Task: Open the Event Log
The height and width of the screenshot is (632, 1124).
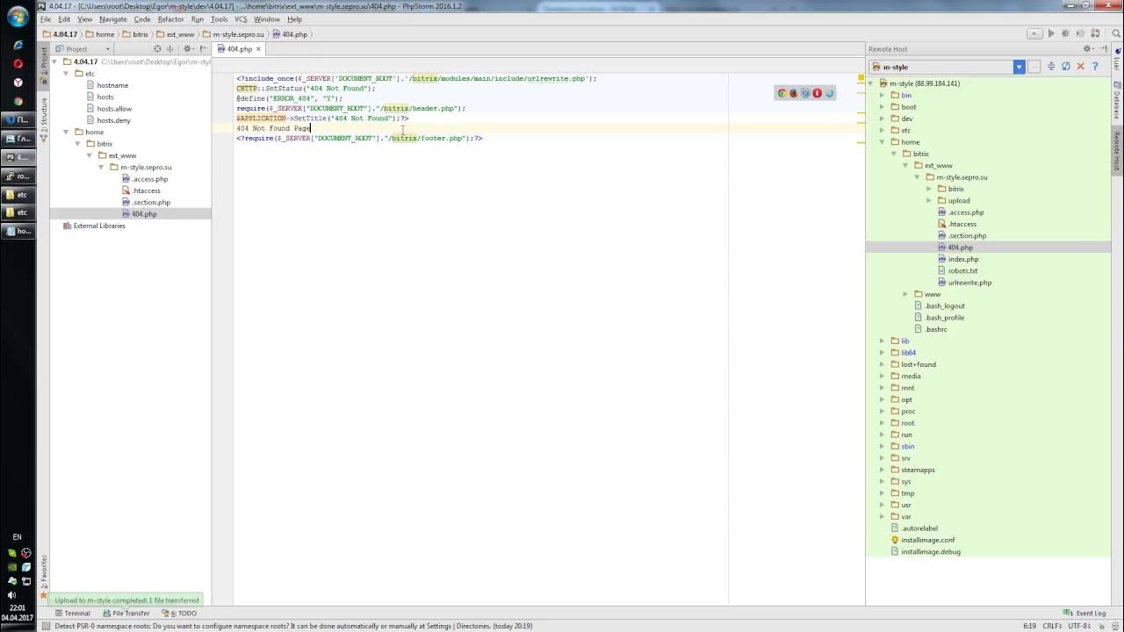Action: pos(1085,613)
